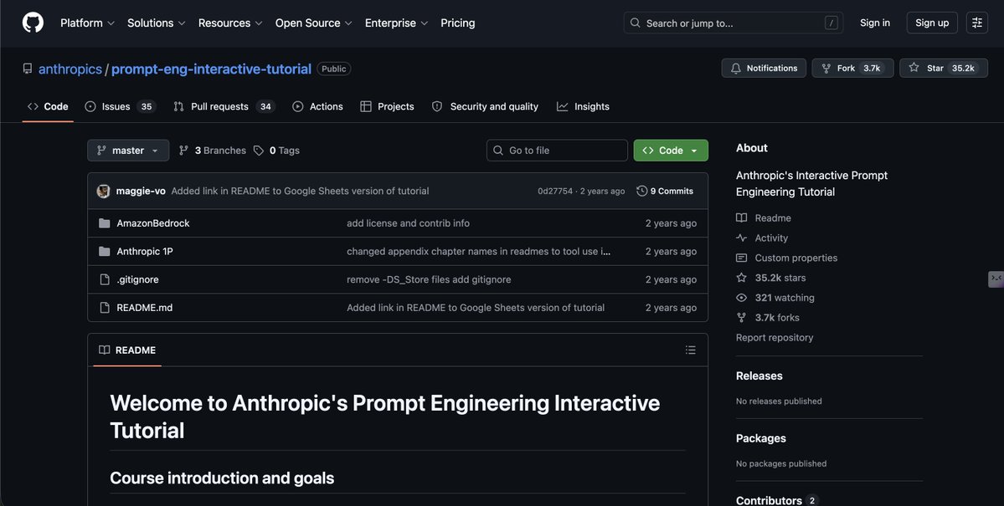Click the AmazonBedrock folder icon
This screenshot has width=1004, height=506.
point(105,223)
